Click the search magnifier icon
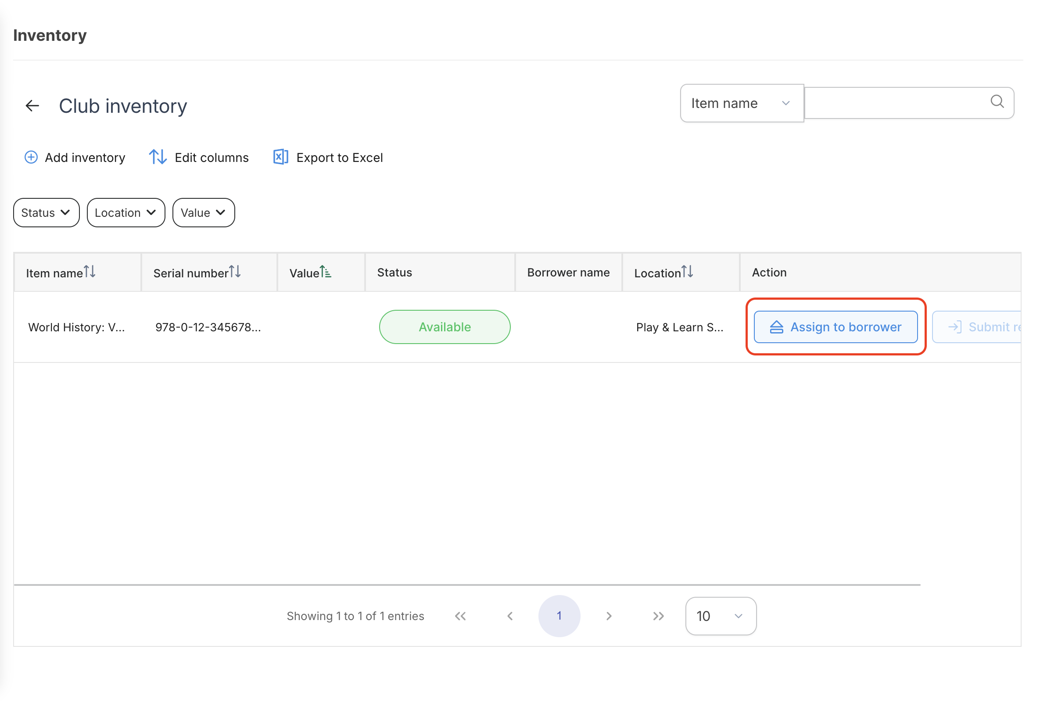This screenshot has height=703, width=1040. 997,101
